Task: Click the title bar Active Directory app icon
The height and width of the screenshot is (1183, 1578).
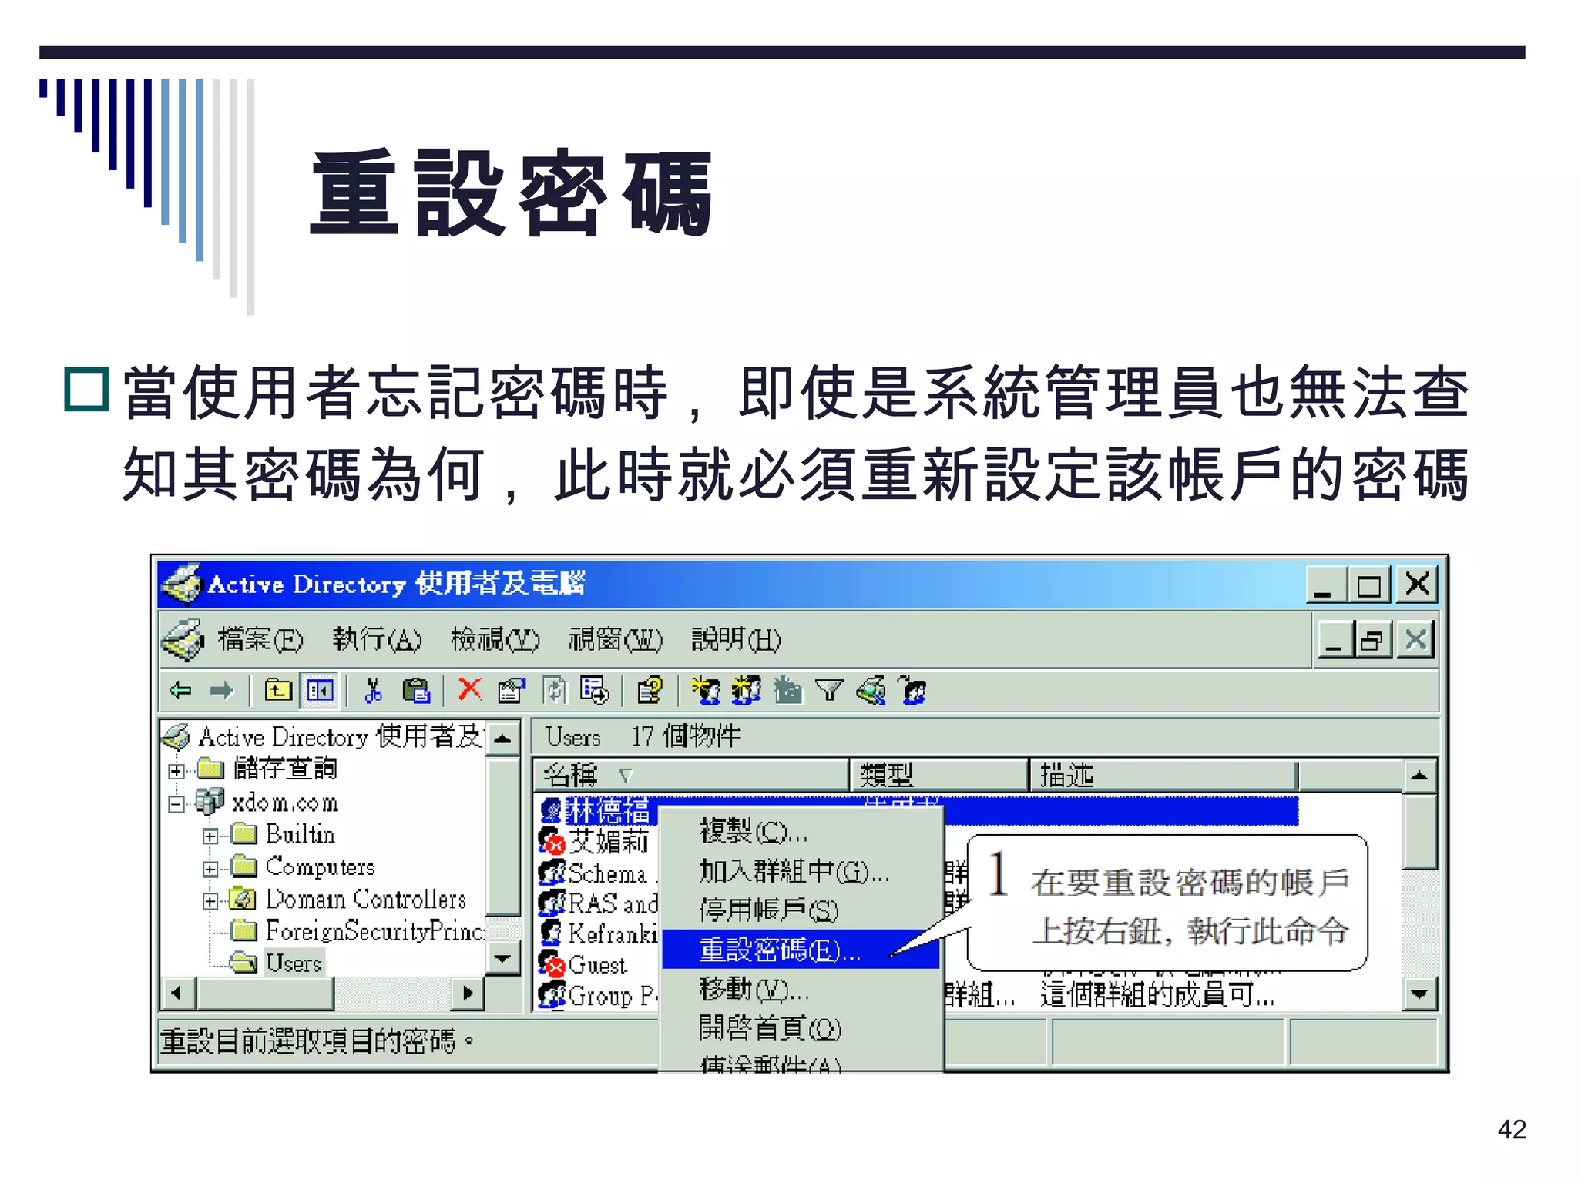Action: 181,584
